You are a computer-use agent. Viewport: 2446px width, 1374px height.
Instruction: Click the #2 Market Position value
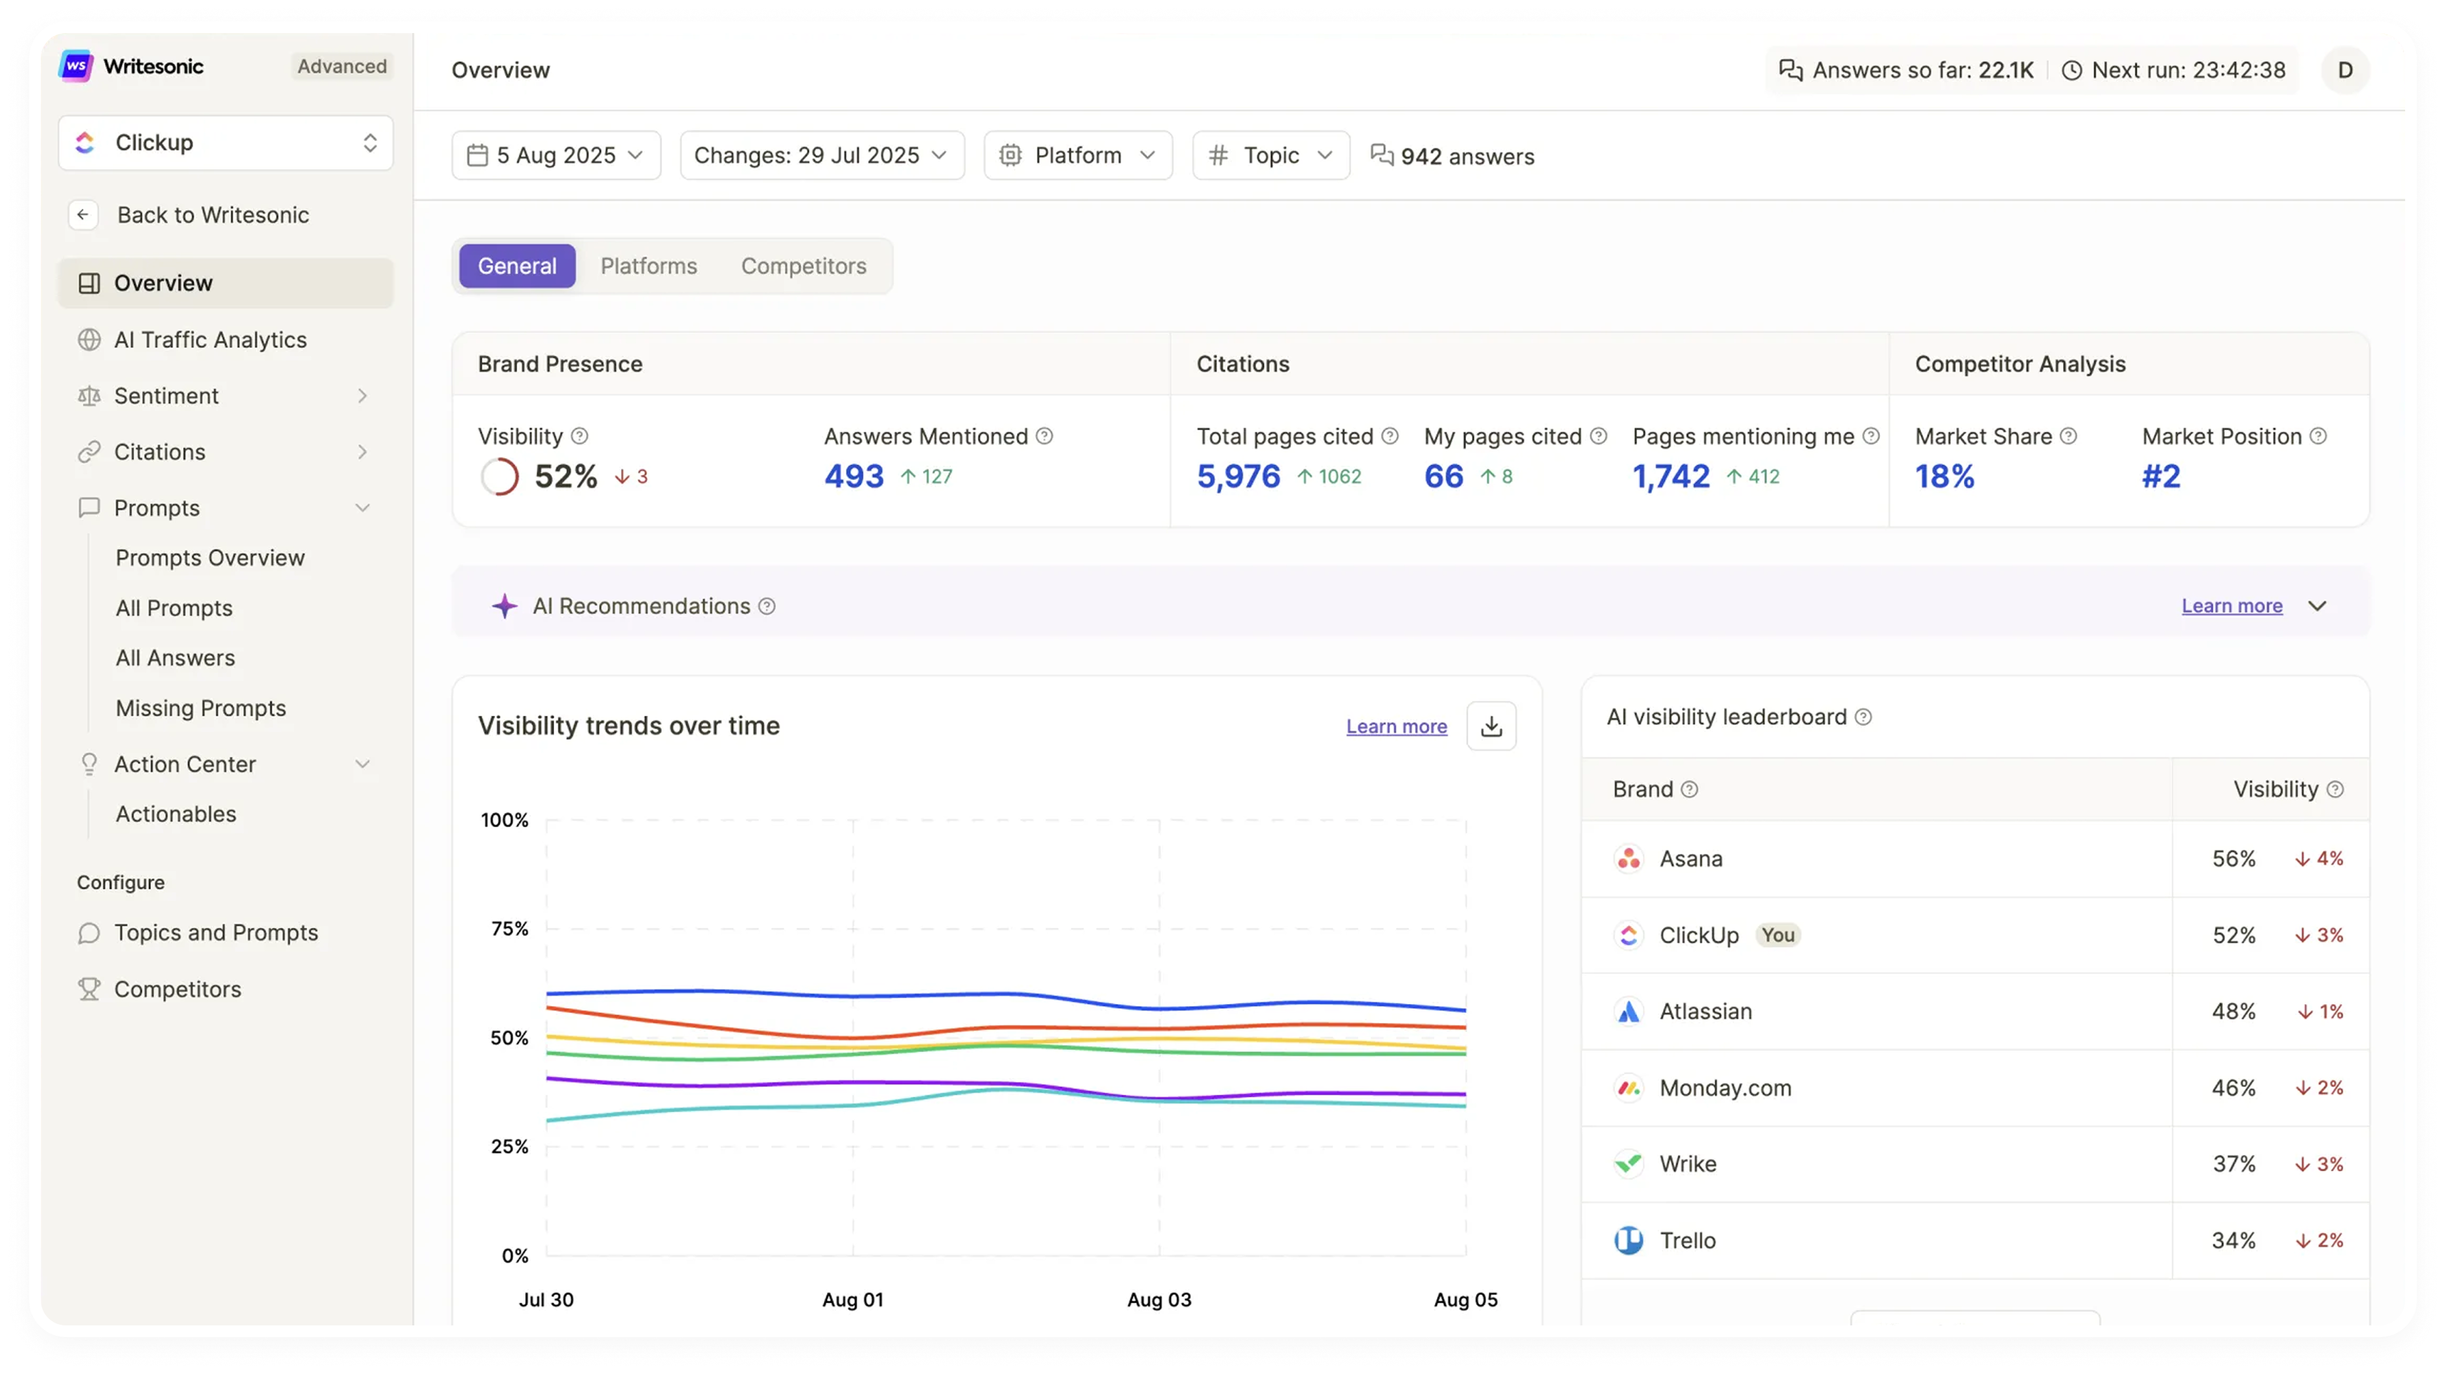pyautogui.click(x=2160, y=476)
